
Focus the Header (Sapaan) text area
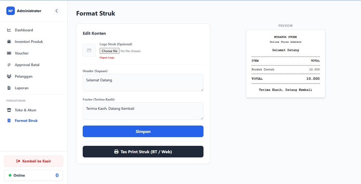tap(143, 82)
